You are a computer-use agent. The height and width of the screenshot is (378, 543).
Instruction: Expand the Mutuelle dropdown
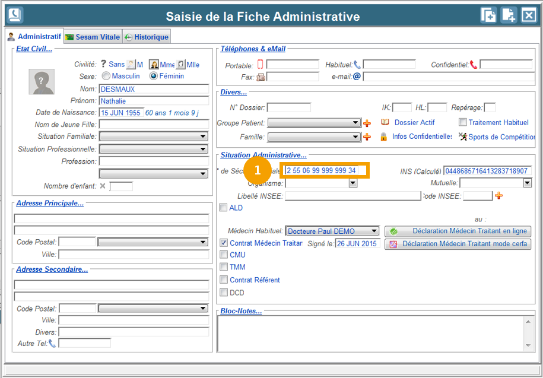point(527,183)
